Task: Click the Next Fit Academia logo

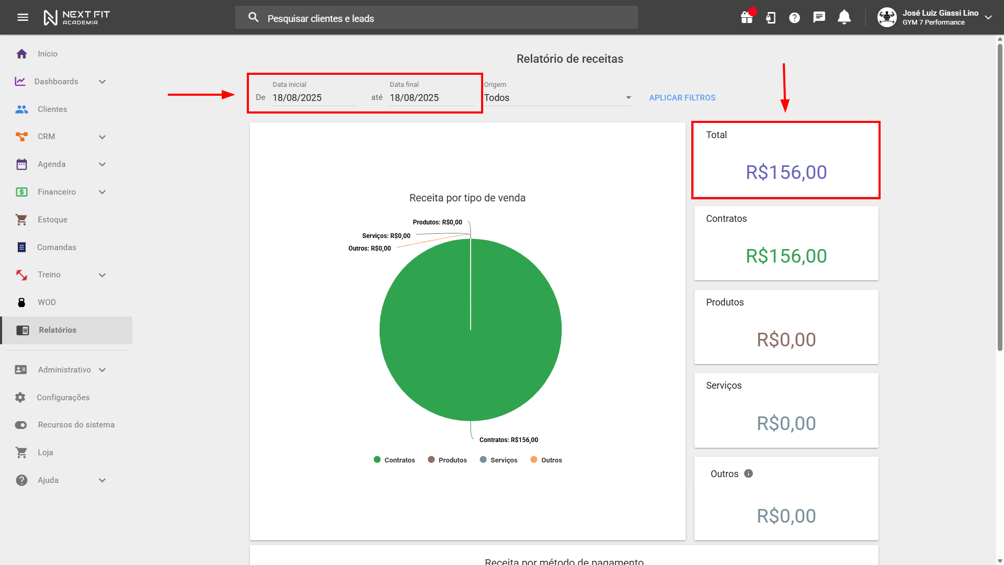Action: coord(77,17)
